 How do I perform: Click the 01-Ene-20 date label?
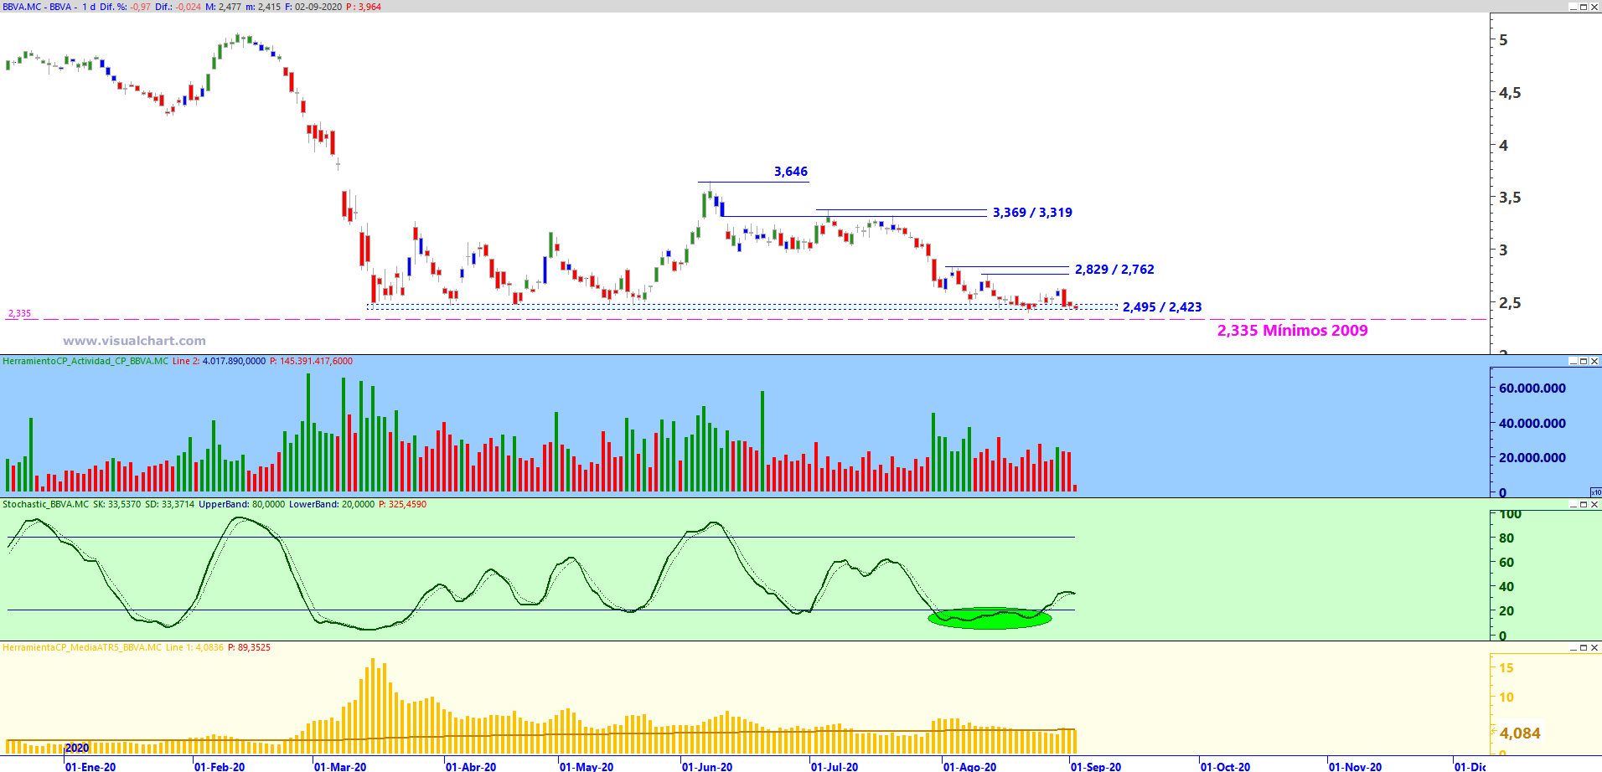click(x=90, y=766)
